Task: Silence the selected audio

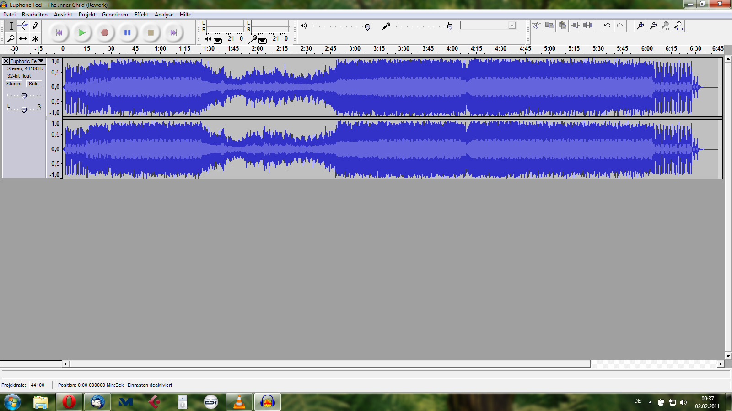Action: coord(588,26)
